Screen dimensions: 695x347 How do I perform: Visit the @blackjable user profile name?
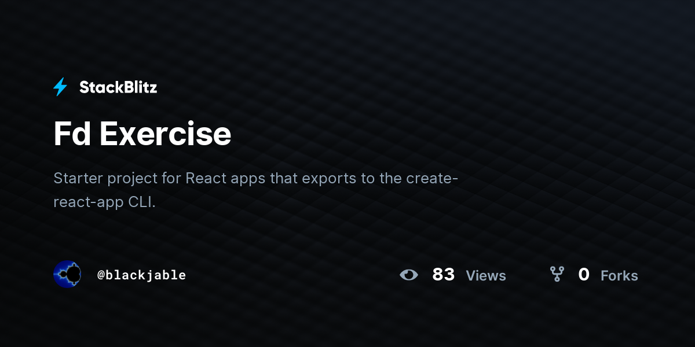tap(142, 275)
